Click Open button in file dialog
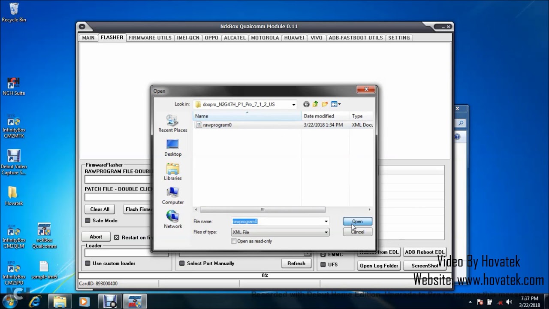Image resolution: width=549 pixels, height=309 pixels. pos(357,221)
